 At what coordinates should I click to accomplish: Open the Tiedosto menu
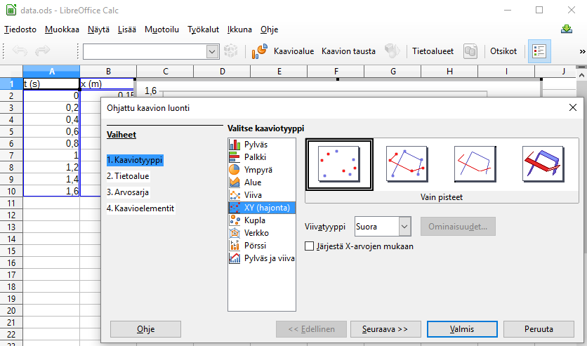20,29
